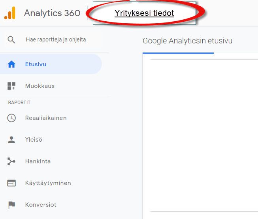Click the Analytics 360 title text
258x219 pixels.
pyautogui.click(x=52, y=13)
